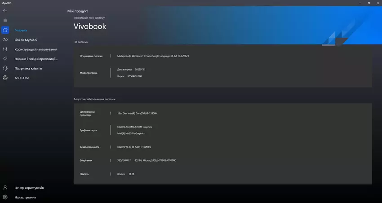Click the Підтримка клієнтів headset icon
This screenshot has height=203, width=382.
[5, 68]
